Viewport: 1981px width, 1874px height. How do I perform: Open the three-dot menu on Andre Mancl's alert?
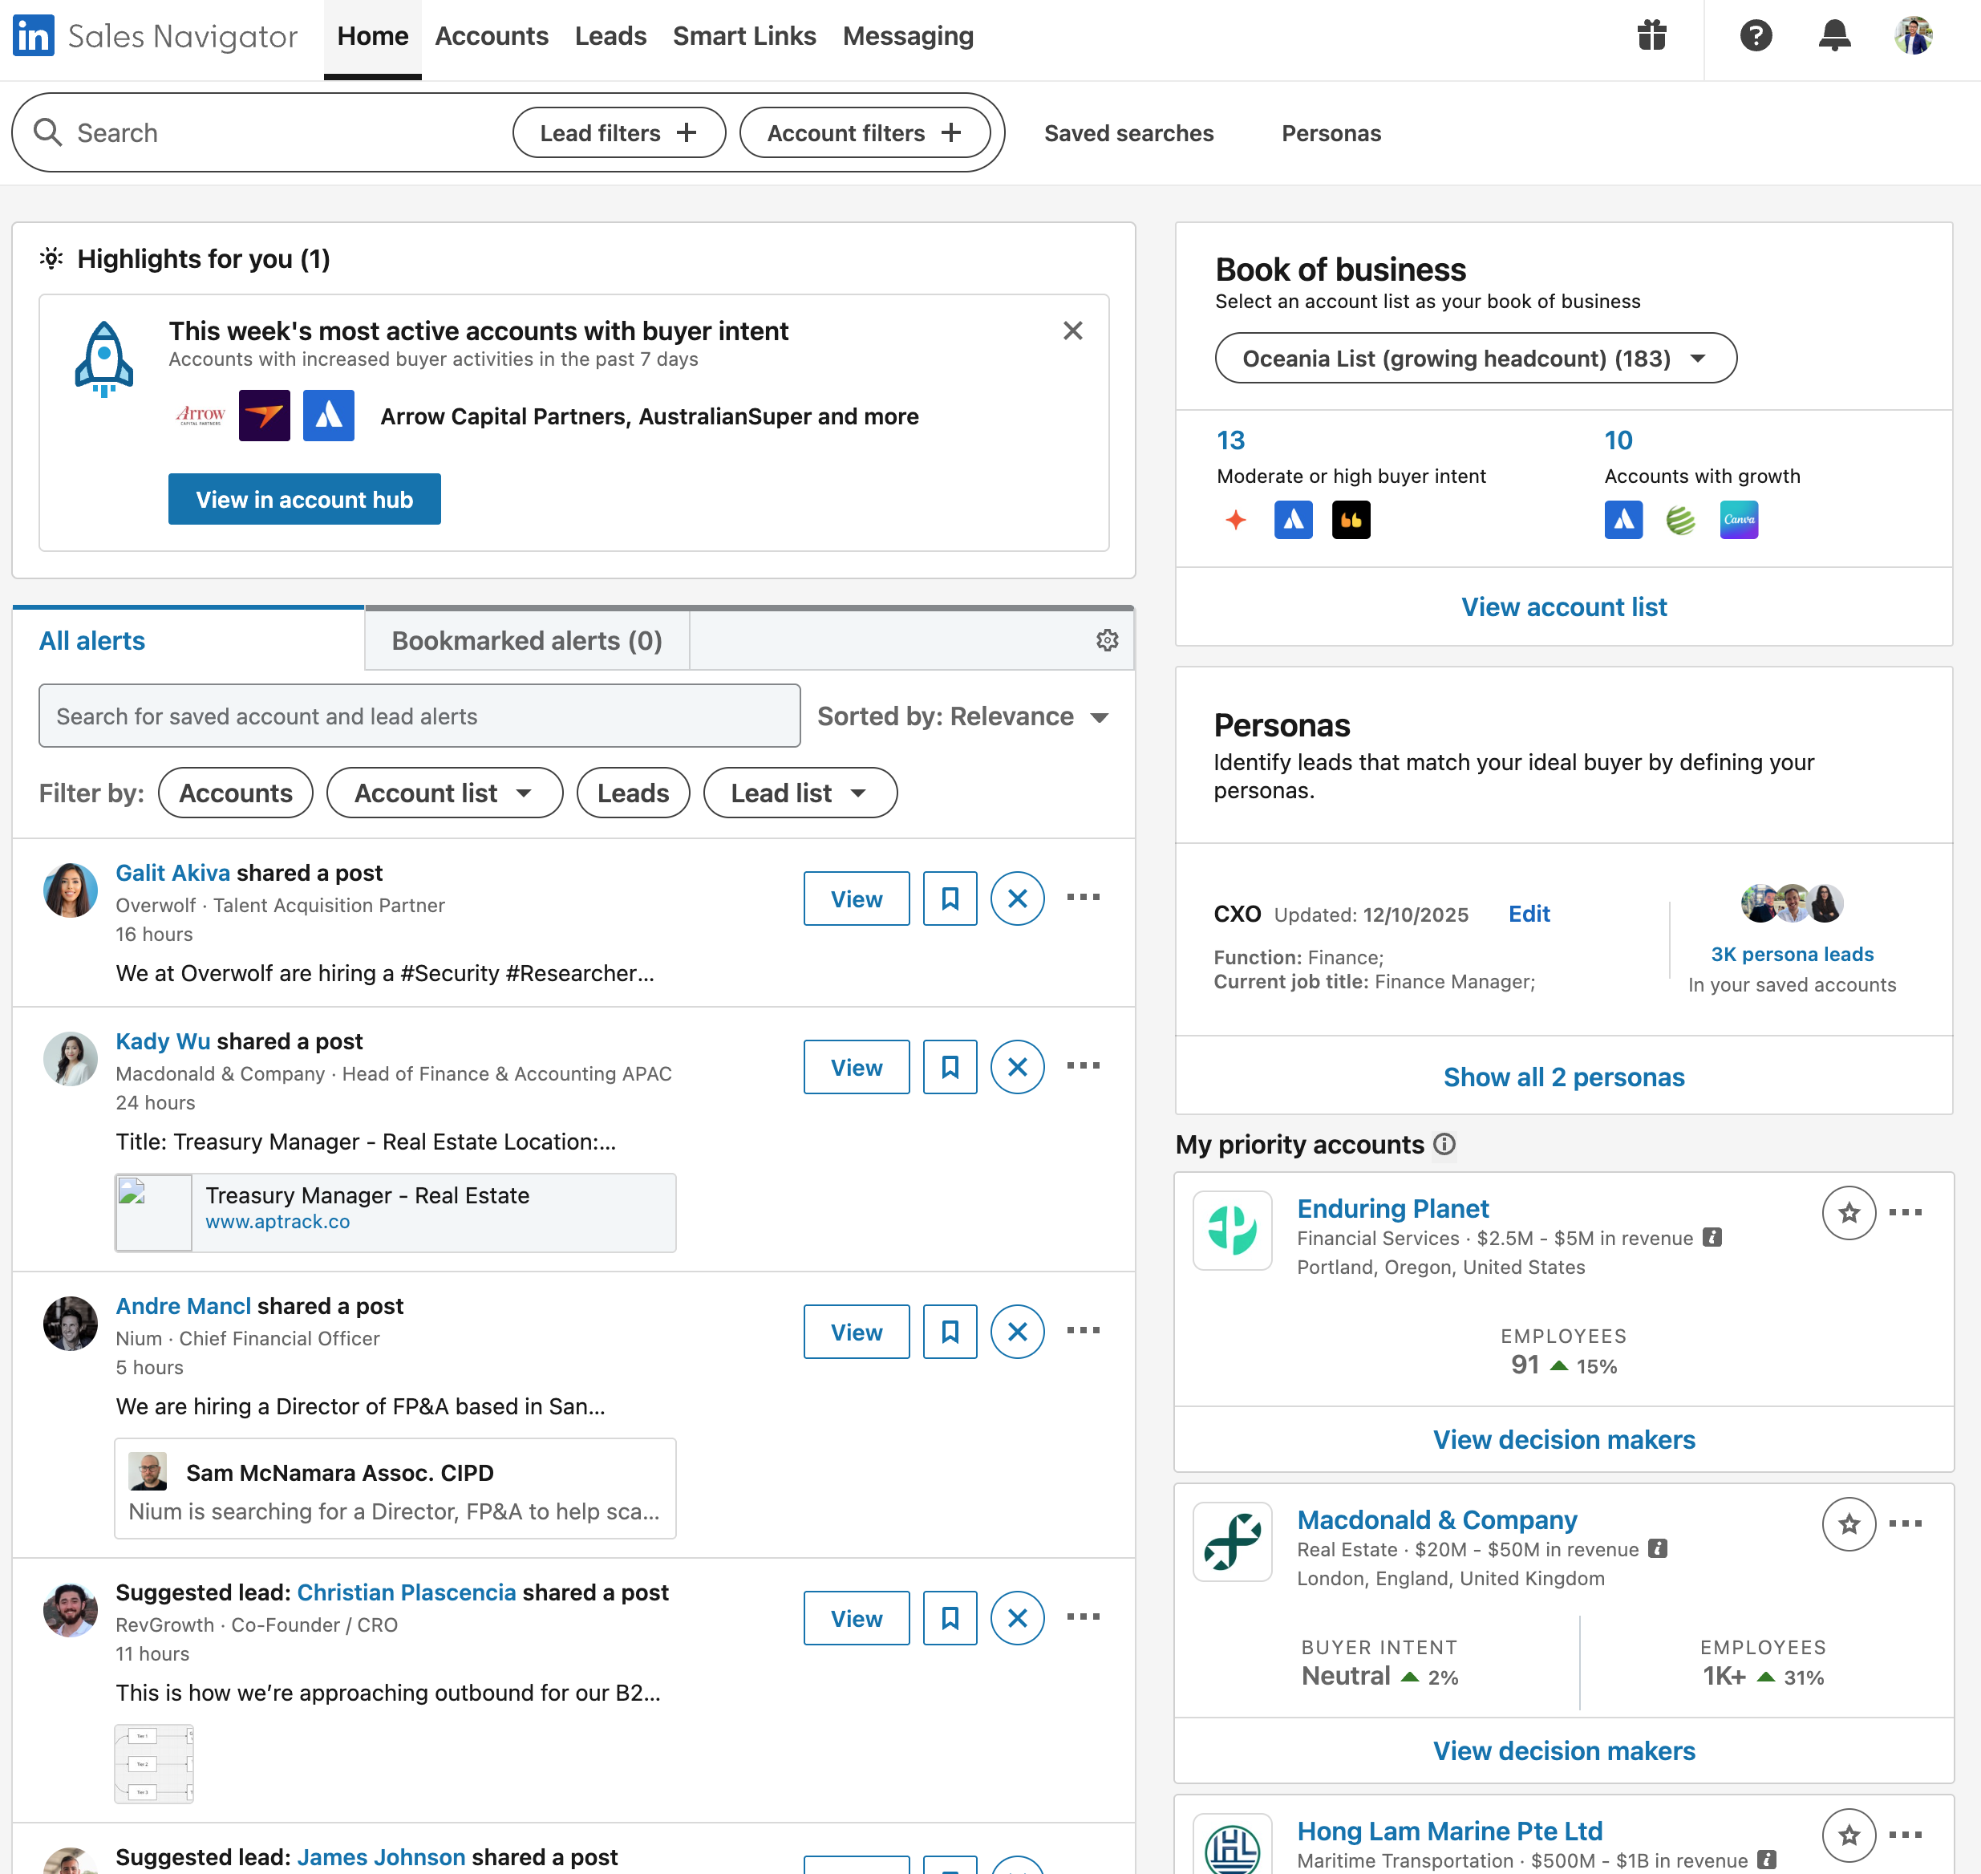pos(1084,1331)
